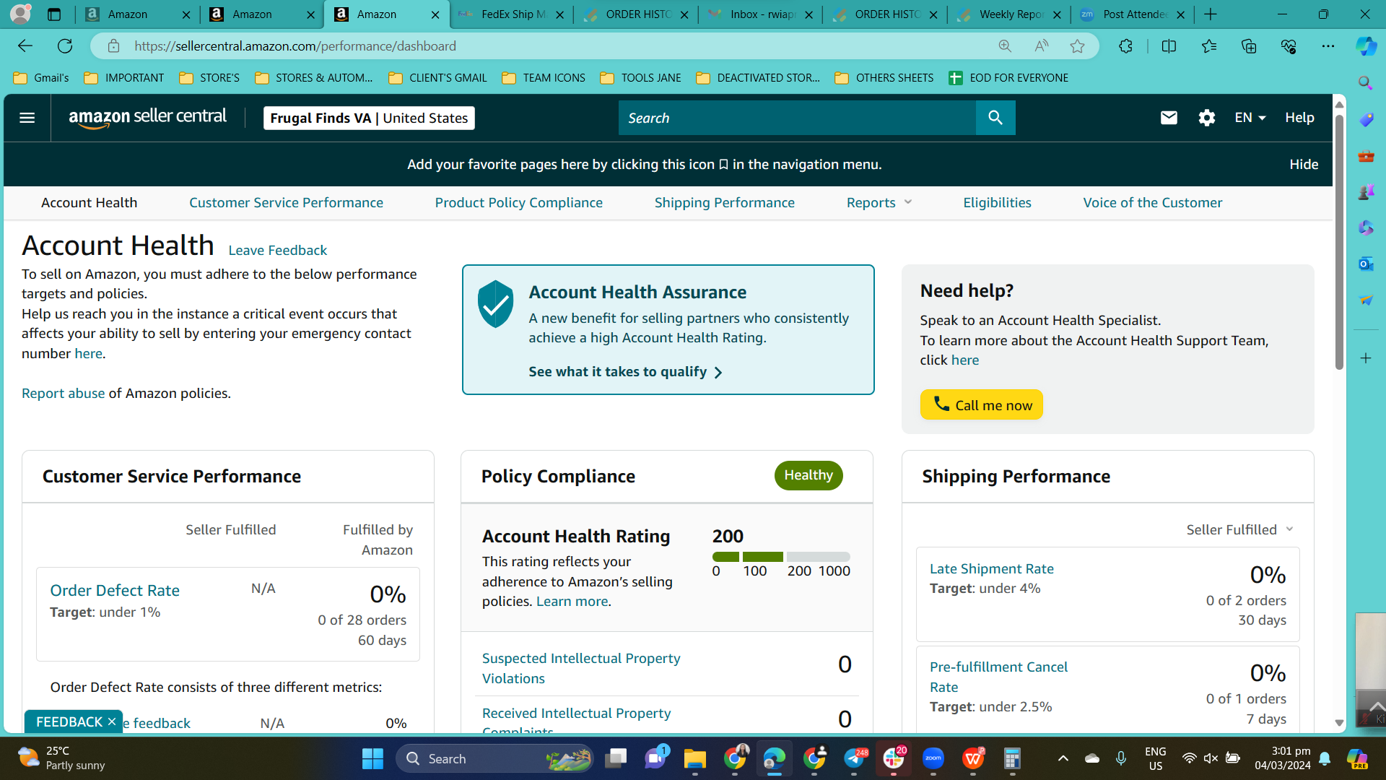
Task: Open the Copilot icon in the browser toolbar
Action: click(x=1366, y=46)
